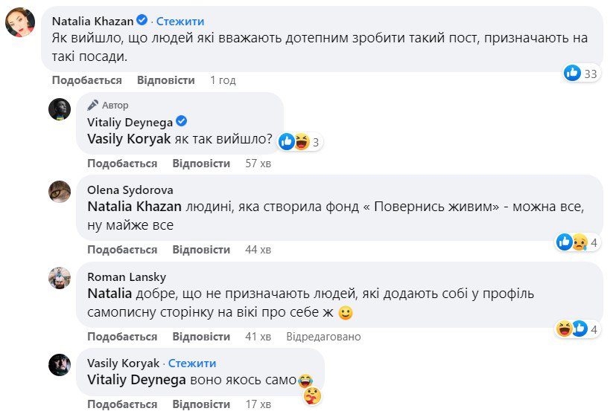Follow Vasily Koryak via Стежити link

pyautogui.click(x=191, y=363)
